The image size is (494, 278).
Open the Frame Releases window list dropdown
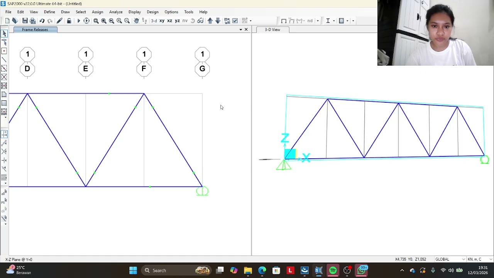click(241, 30)
